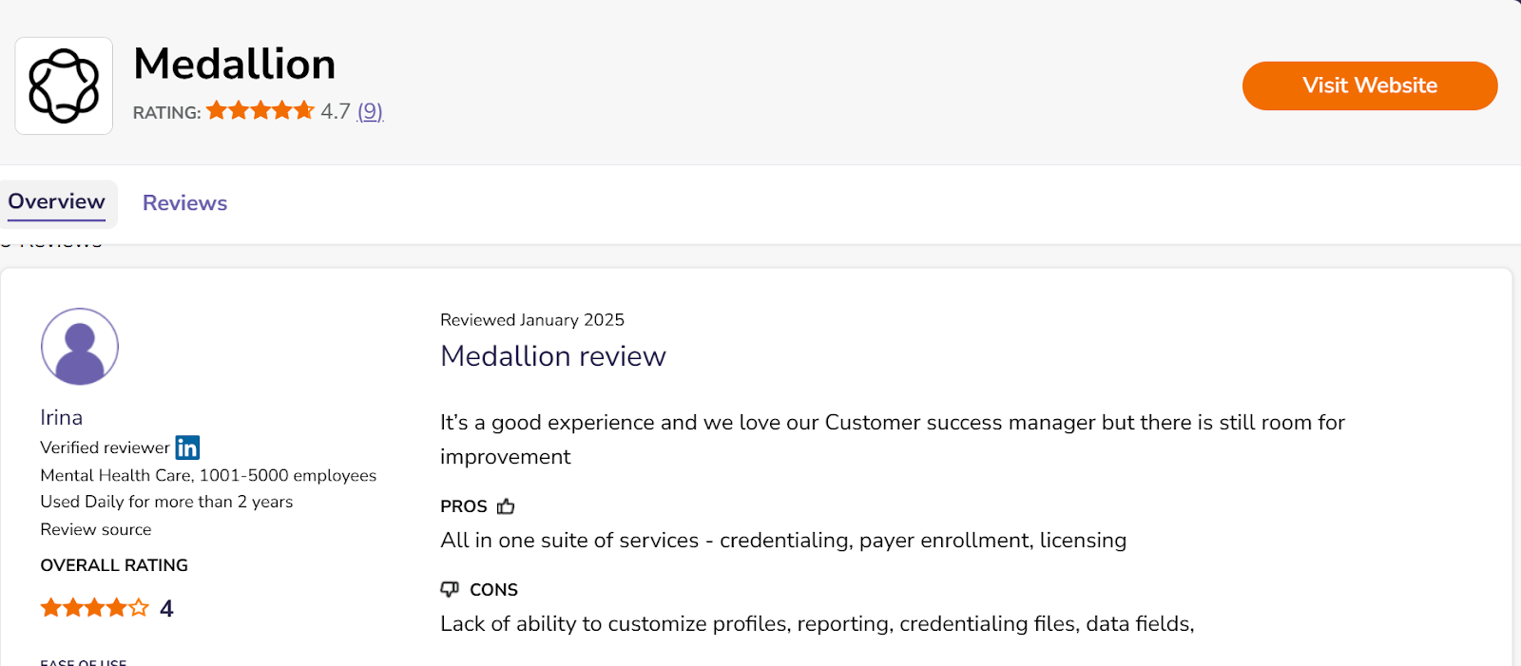Viewport: 1521px width, 666px height.
Task: Click the Medallion product name heading
Action: point(235,65)
